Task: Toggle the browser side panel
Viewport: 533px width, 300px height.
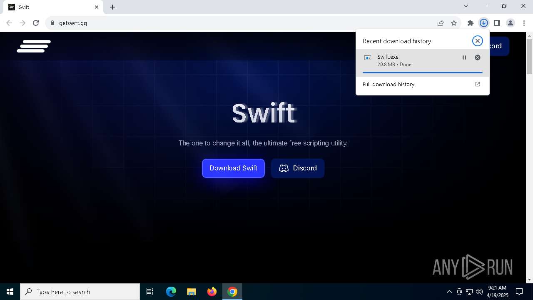Action: (x=497, y=23)
